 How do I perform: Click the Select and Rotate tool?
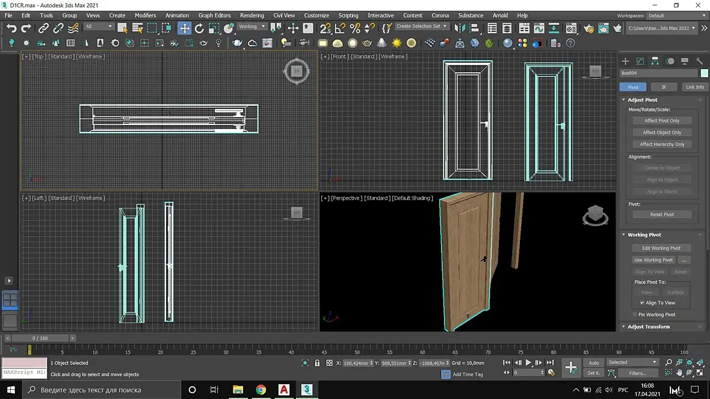[199, 28]
